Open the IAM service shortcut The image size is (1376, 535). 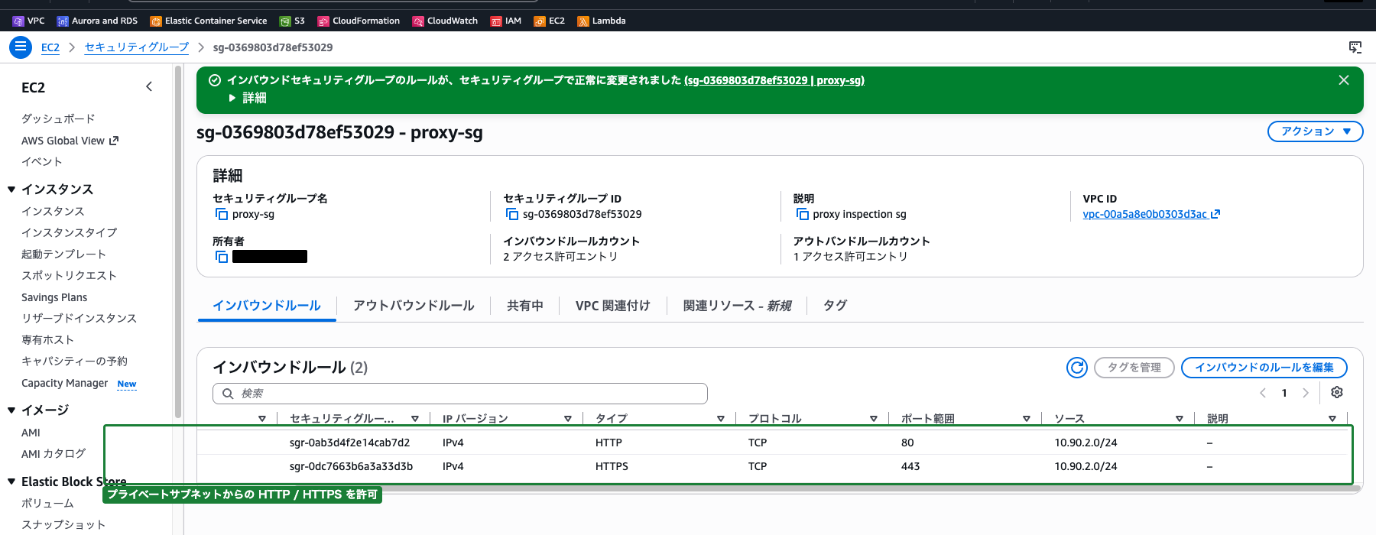506,21
